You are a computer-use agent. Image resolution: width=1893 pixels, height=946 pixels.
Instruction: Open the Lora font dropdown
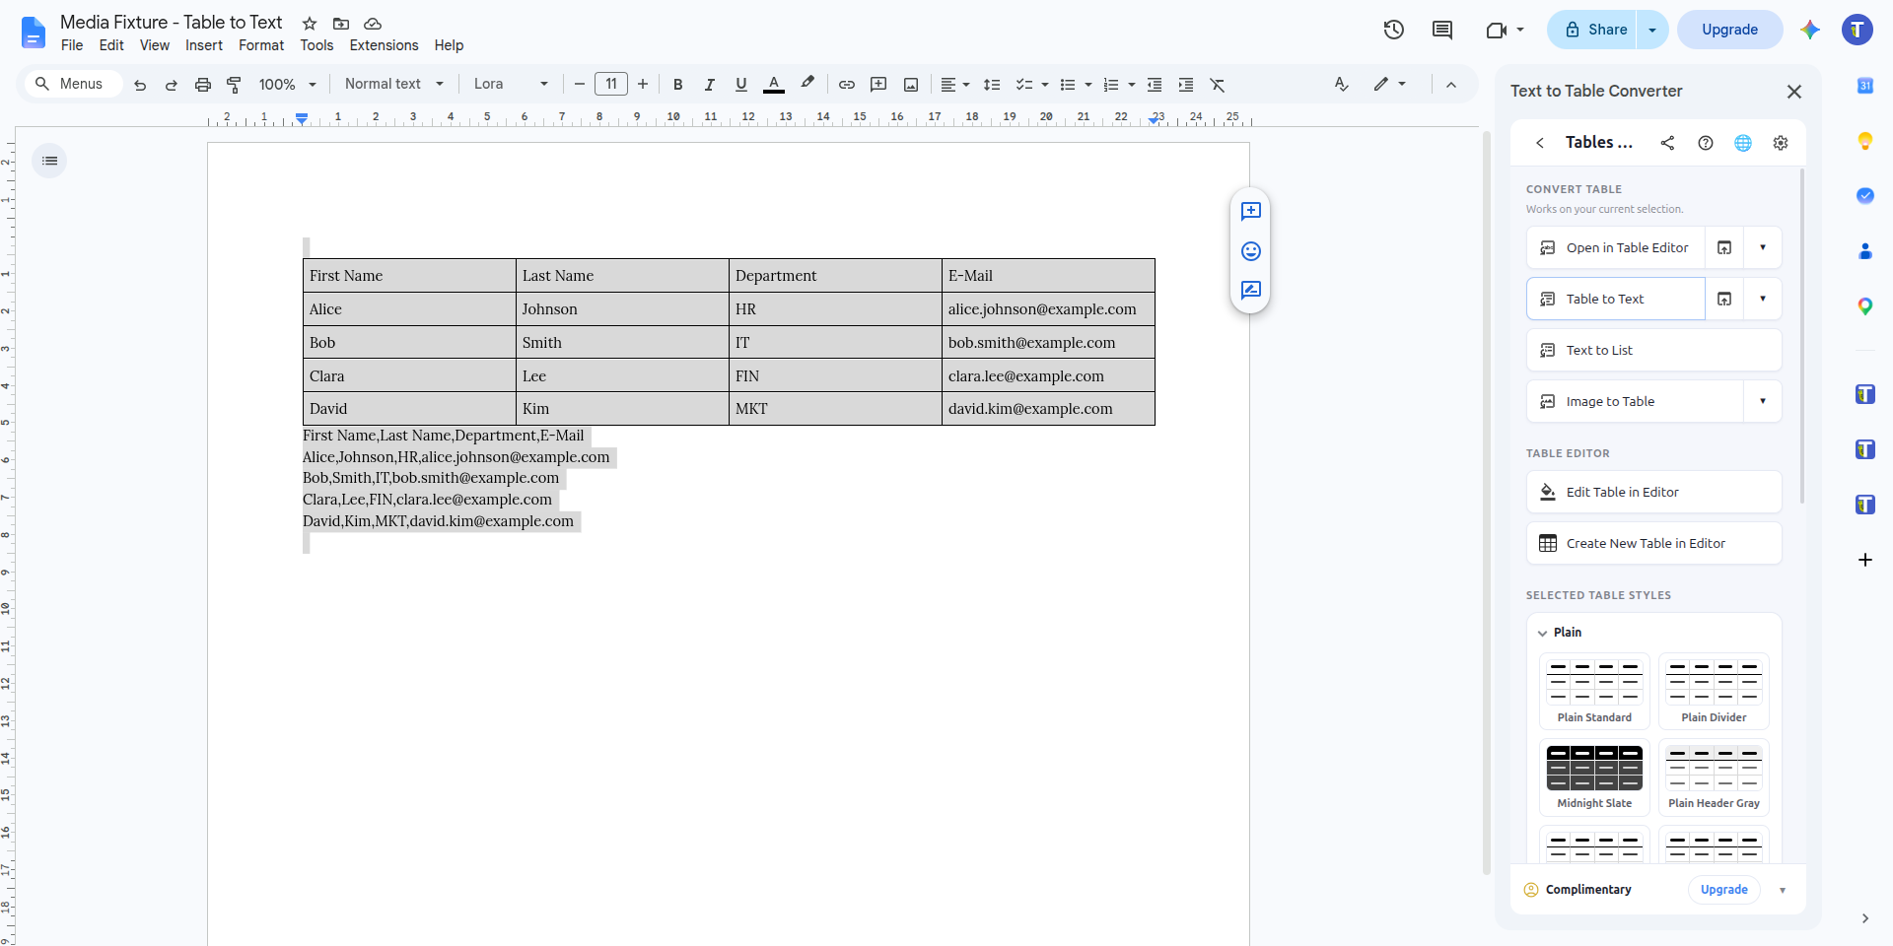coord(511,85)
